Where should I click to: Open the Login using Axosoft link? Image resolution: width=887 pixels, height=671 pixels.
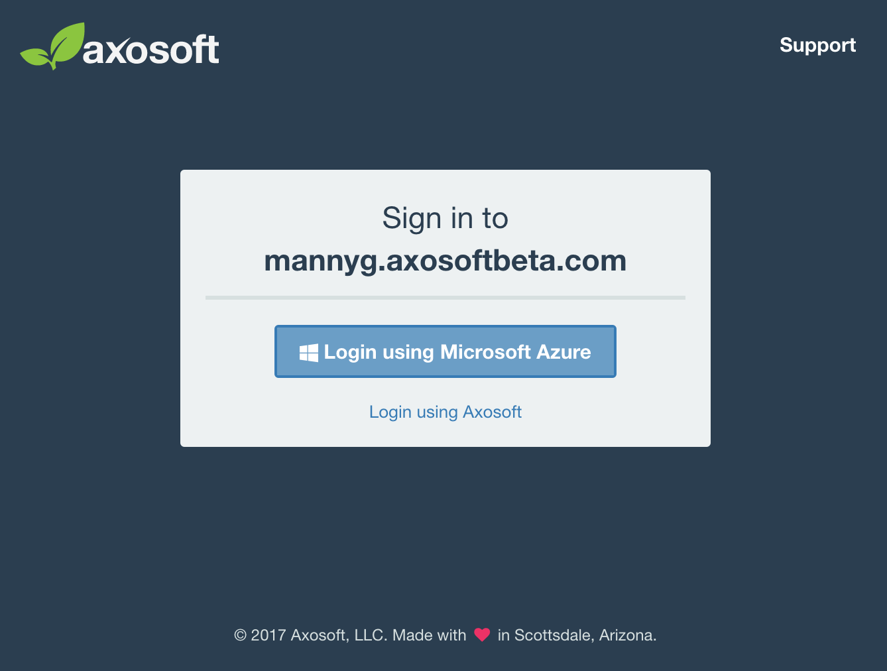pyautogui.click(x=445, y=412)
